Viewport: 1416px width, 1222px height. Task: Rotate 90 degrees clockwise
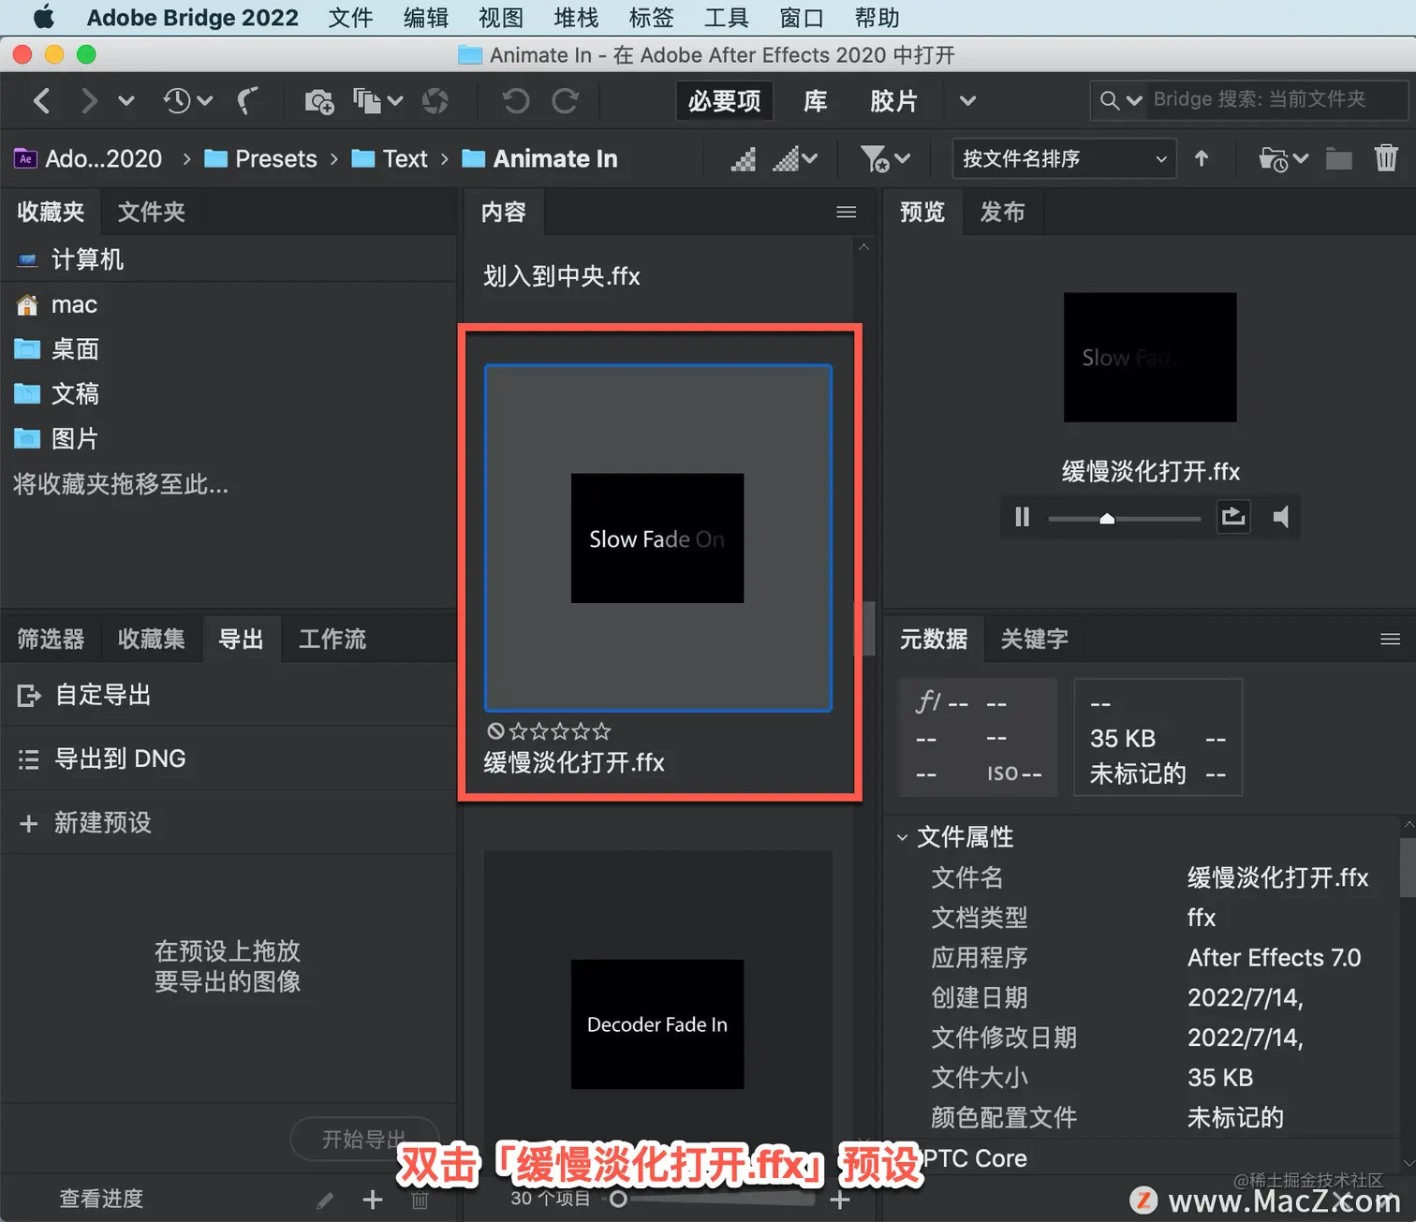pos(565,100)
